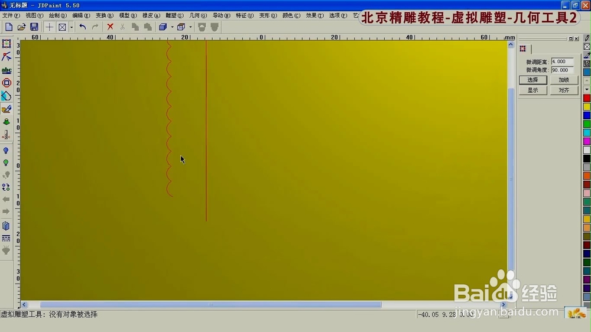Click the no-color boxed-X swatch in palette

(x=587, y=47)
